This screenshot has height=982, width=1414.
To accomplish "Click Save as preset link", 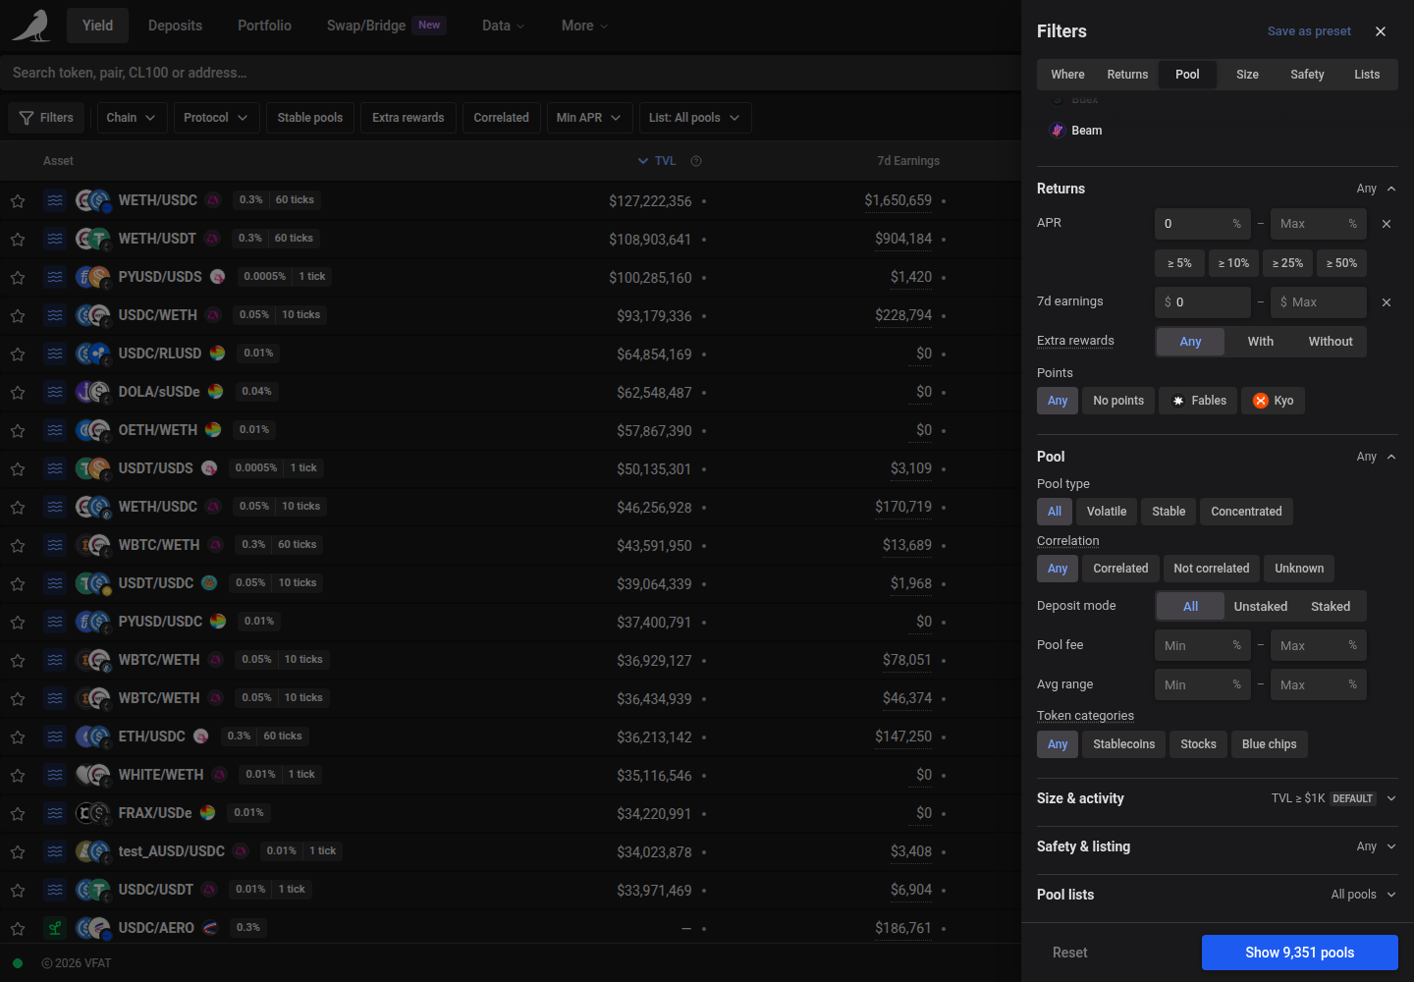I will click(1309, 31).
